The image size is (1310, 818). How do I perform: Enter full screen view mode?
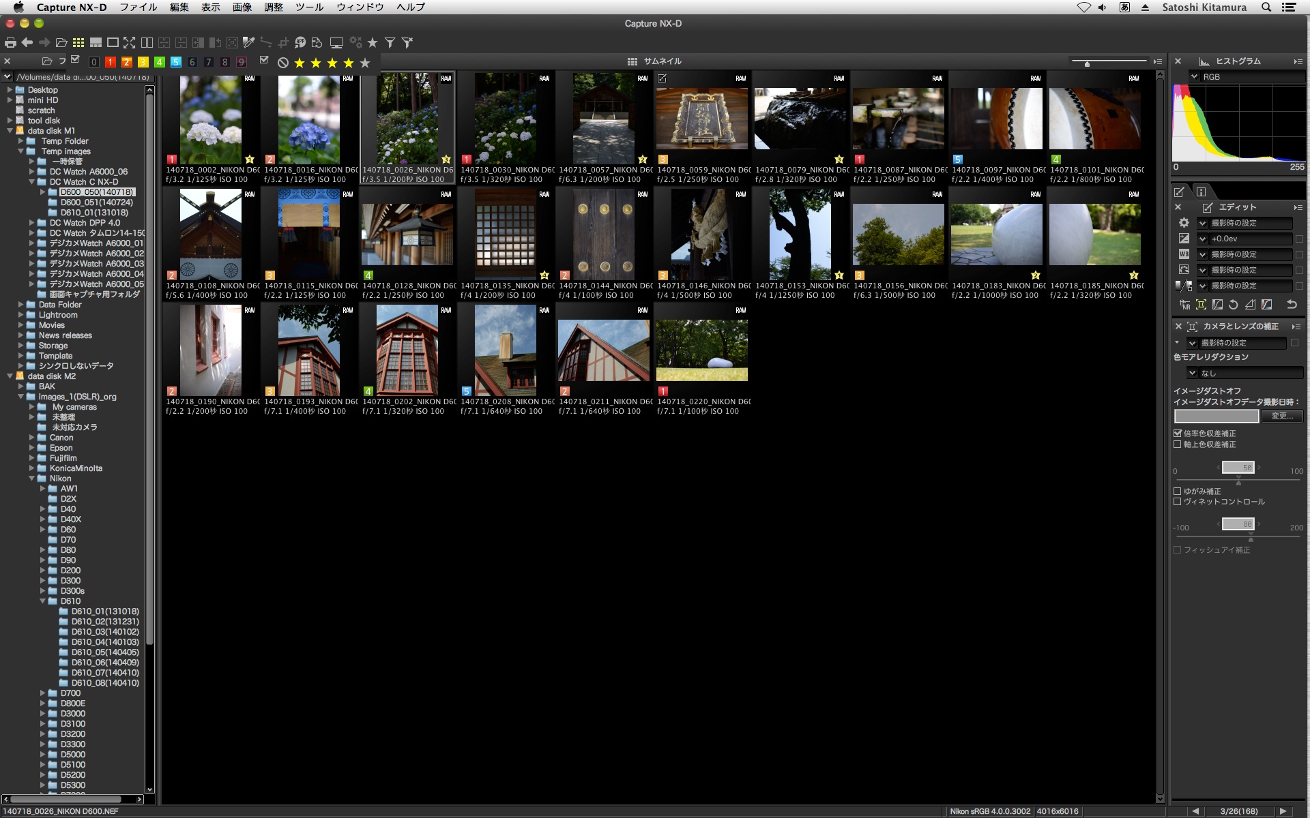tap(129, 43)
